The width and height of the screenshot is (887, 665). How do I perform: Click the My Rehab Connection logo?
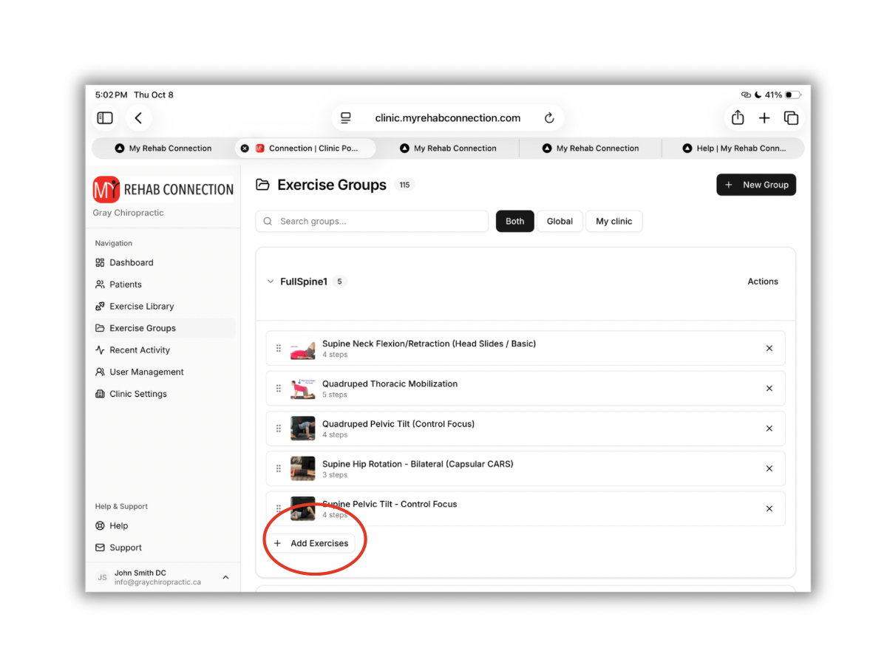click(163, 190)
